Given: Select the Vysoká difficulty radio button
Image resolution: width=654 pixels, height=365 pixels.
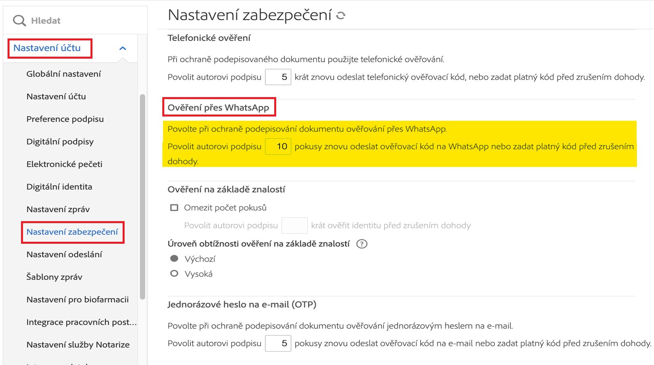Looking at the screenshot, I should 174,273.
